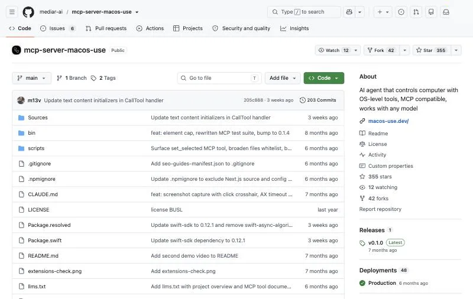Open the v0.1.0 release
The width and height of the screenshot is (473, 299).
(x=375, y=243)
